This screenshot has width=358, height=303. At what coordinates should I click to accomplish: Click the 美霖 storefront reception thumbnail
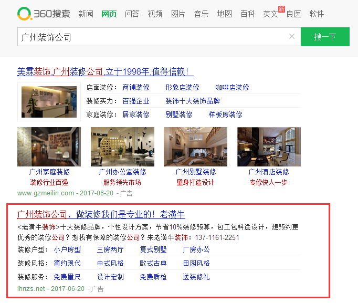pos(48,101)
